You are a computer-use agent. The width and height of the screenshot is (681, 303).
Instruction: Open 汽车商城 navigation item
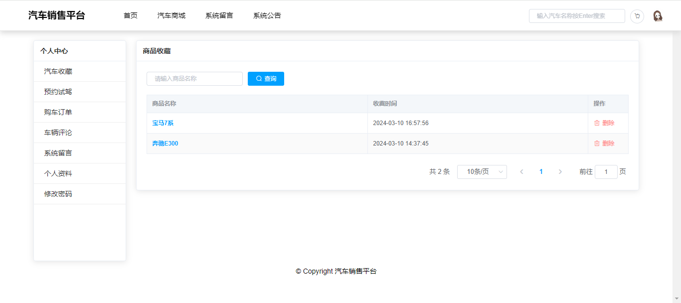point(171,15)
